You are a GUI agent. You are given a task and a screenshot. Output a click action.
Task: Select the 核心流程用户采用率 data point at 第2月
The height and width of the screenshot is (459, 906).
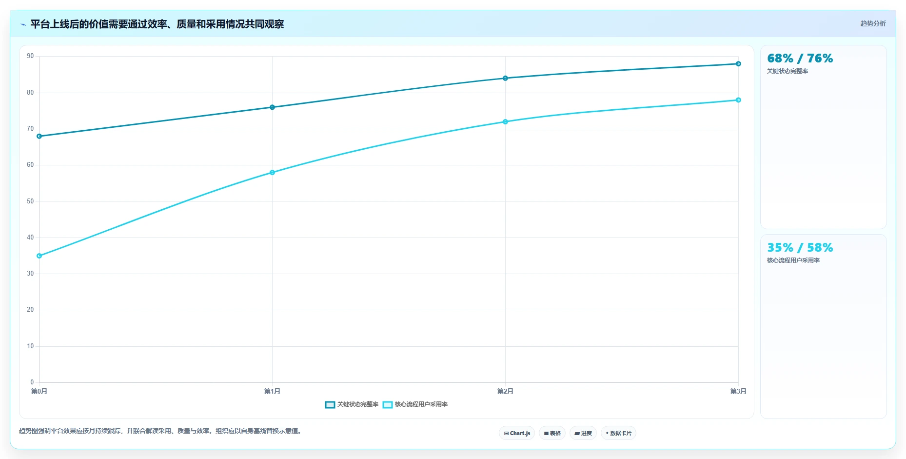click(x=505, y=122)
